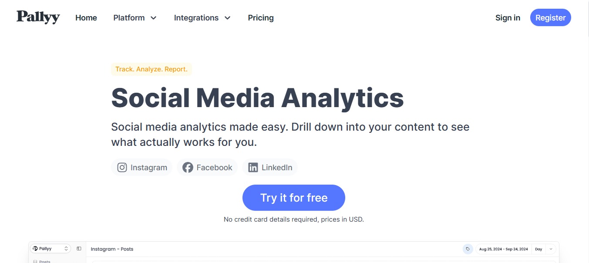This screenshot has height=263, width=589.
Task: Click the Sign in link
Action: tap(508, 18)
